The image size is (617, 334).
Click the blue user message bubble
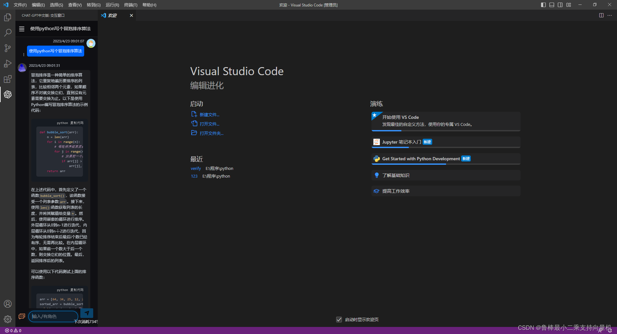coord(56,51)
